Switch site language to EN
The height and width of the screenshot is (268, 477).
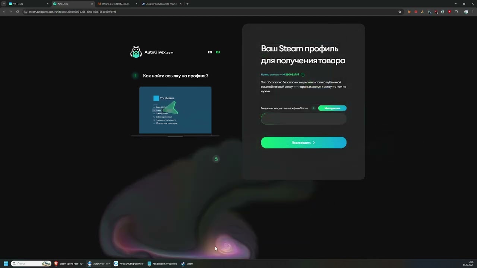(210, 52)
